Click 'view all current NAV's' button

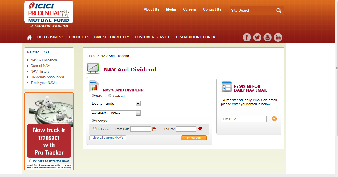108,138
